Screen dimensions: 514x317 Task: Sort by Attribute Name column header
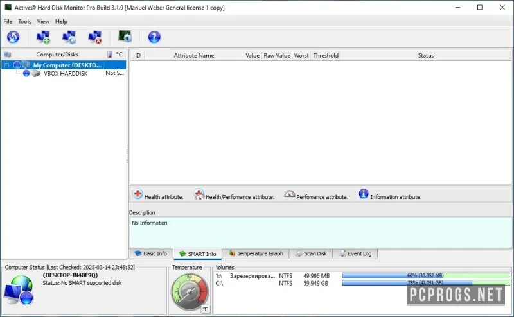click(x=194, y=55)
